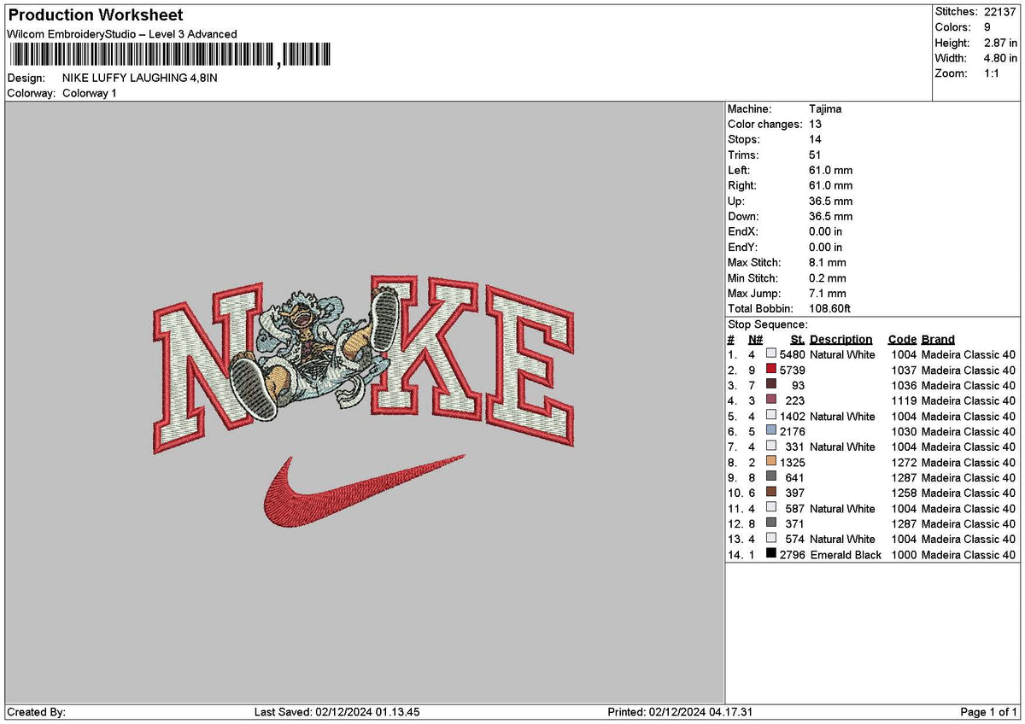Click the Machine value "Tajima"
1025x724 pixels.
point(825,108)
